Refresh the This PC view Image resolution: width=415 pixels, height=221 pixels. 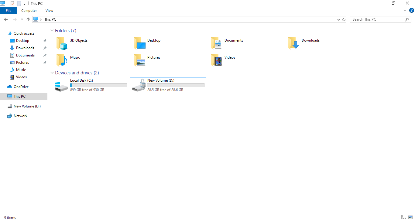pos(344,19)
